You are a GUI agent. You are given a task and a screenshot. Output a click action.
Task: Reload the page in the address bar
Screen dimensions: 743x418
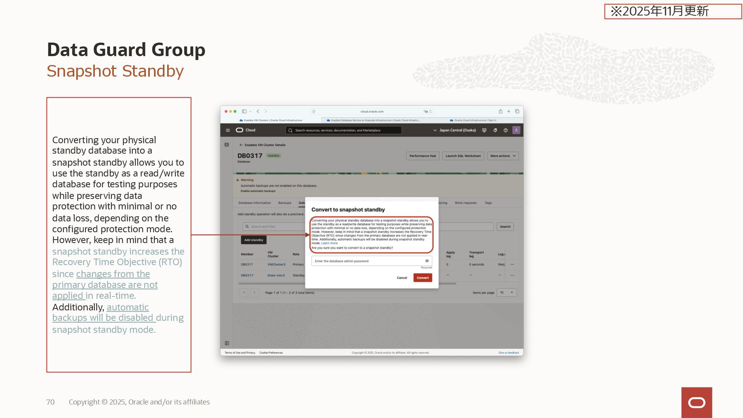[x=430, y=111]
